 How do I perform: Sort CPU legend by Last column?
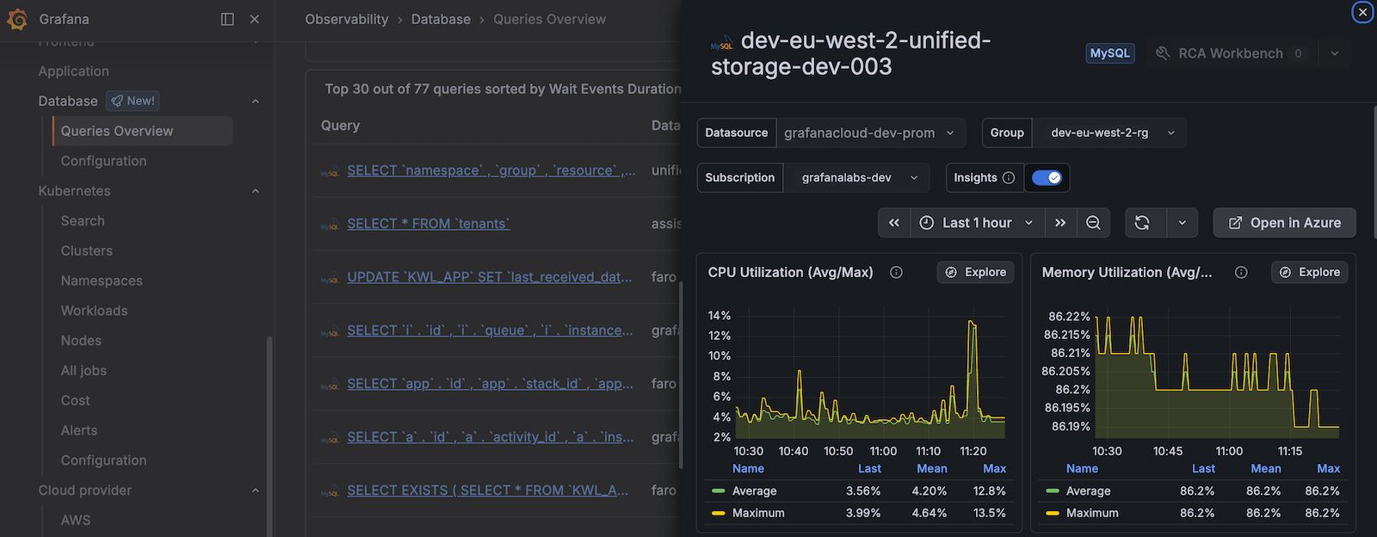[x=869, y=468]
